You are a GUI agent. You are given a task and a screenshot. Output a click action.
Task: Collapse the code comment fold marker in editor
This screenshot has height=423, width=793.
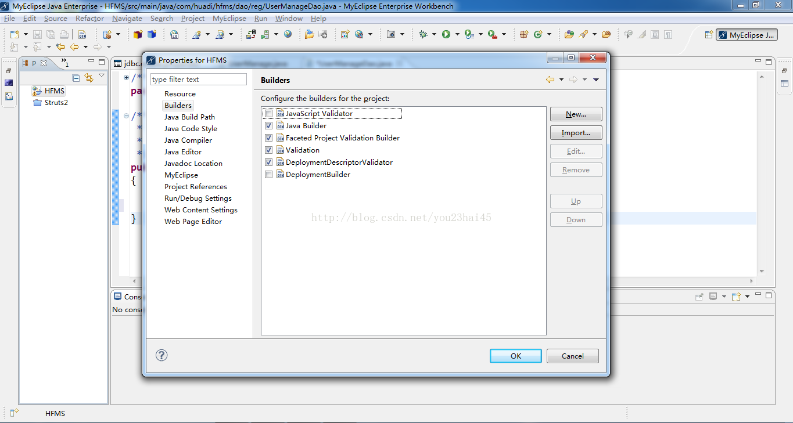126,115
